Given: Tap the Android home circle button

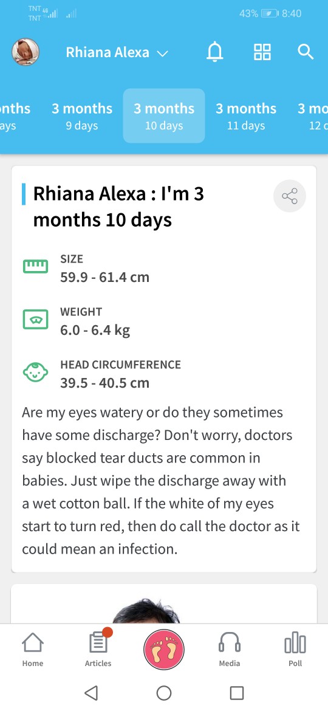Looking at the screenshot, I should pos(164,693).
